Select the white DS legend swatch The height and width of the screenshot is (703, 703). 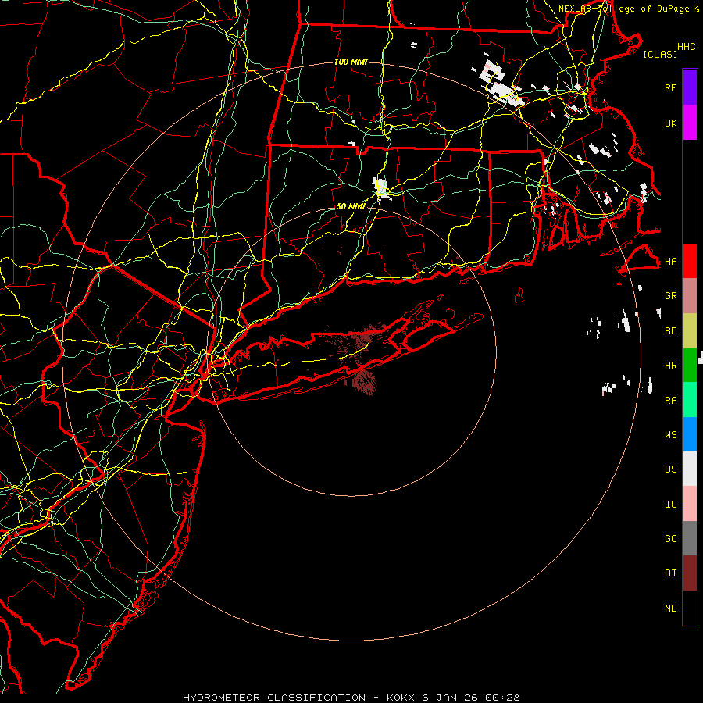click(690, 469)
